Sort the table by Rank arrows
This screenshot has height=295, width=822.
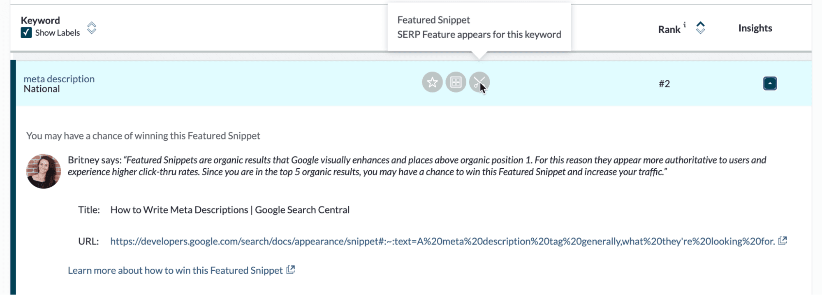tap(700, 28)
